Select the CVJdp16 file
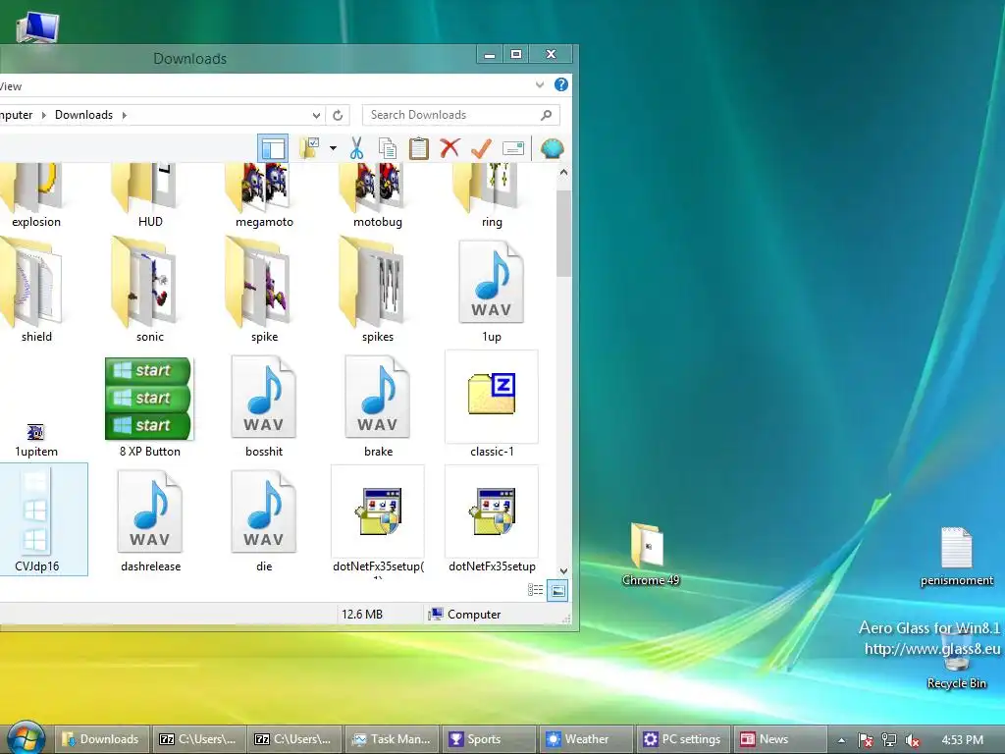Image resolution: width=1005 pixels, height=754 pixels. pos(36,519)
